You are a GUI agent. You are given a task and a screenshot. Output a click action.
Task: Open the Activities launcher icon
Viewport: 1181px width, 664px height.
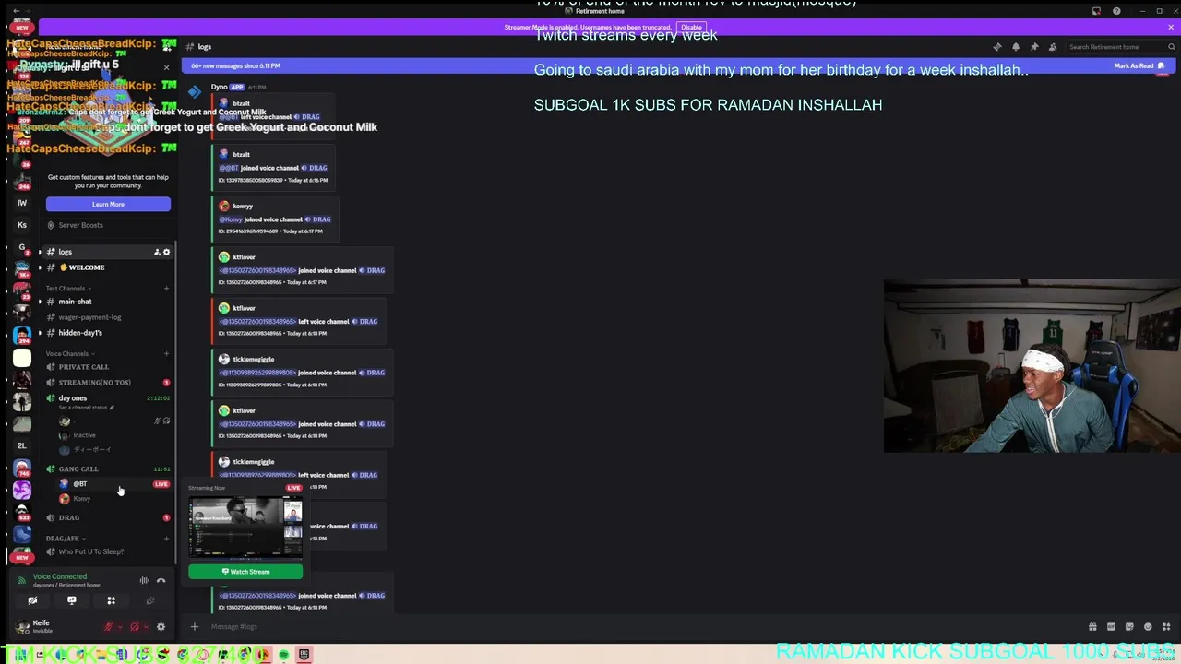(x=111, y=600)
